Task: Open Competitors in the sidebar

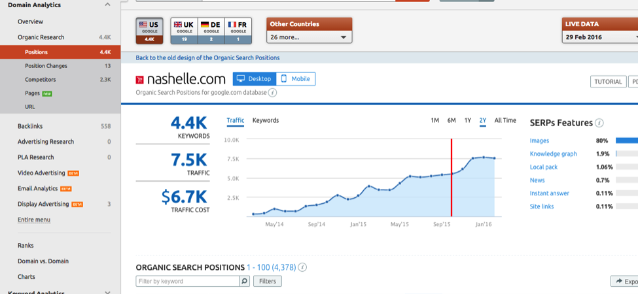Action: click(x=41, y=80)
